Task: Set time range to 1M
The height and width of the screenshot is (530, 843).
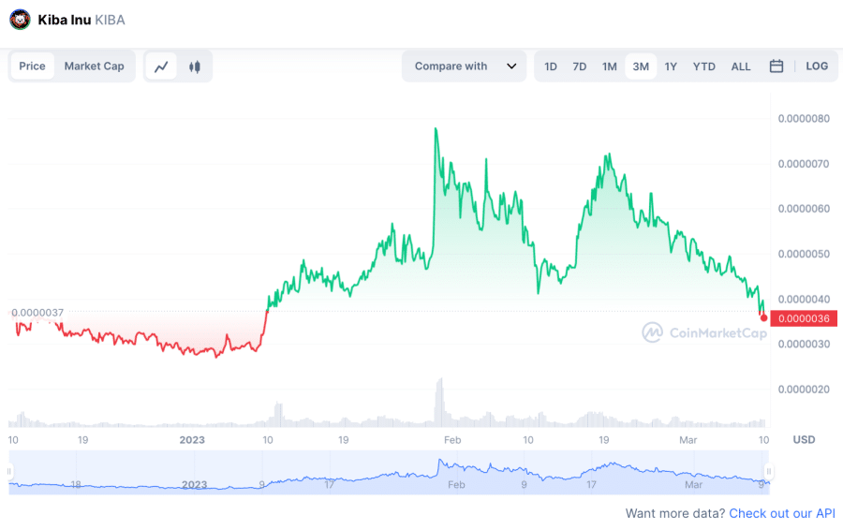Action: click(x=609, y=66)
